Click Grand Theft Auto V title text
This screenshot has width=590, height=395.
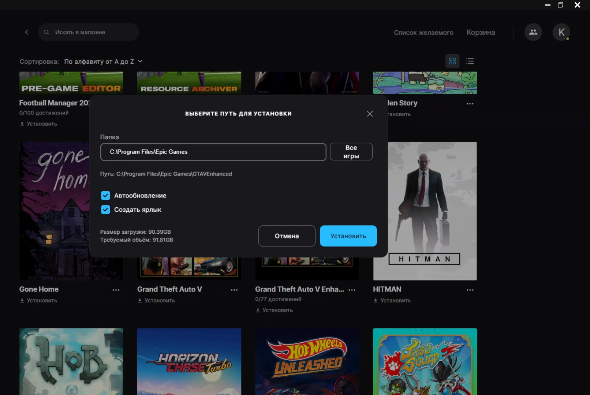pyautogui.click(x=169, y=289)
